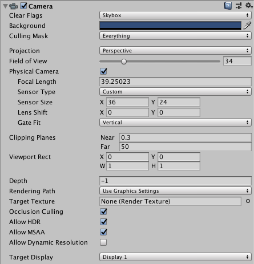Image resolution: width=254 pixels, height=264 pixels.
Task: Uncheck Allow HDR
Action: point(103,222)
